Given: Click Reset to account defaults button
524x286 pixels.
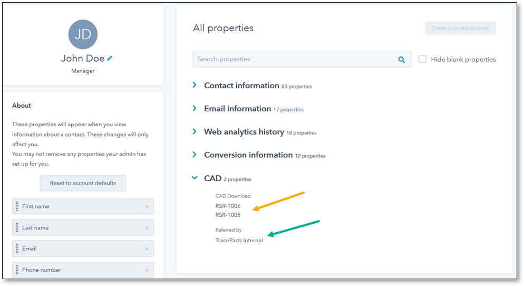Looking at the screenshot, I should pyautogui.click(x=83, y=183).
